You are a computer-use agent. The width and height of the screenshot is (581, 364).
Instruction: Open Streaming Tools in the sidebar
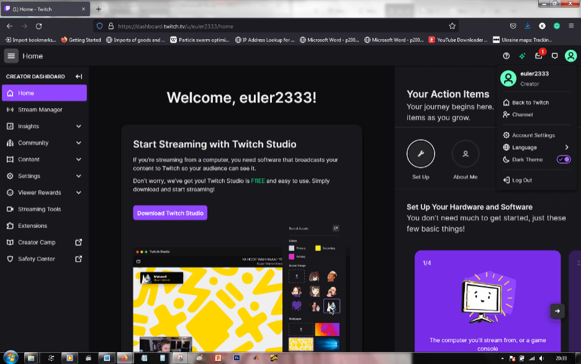coord(45,209)
